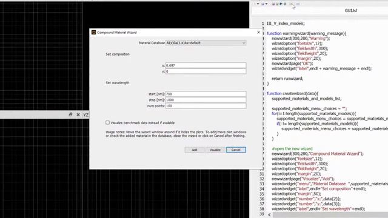Select the GUI.lsf script tab
The width and height of the screenshot is (388, 218).
pos(350,11)
